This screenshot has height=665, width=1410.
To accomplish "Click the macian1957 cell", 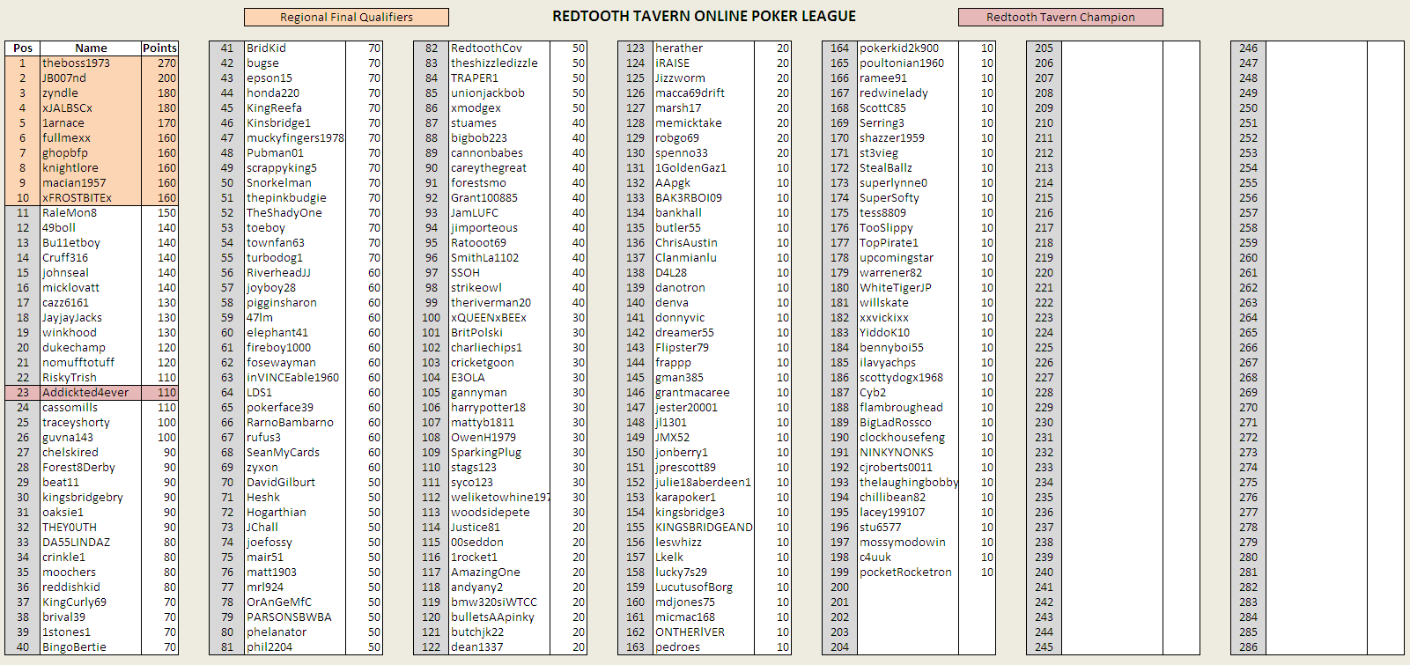I will pos(91,183).
